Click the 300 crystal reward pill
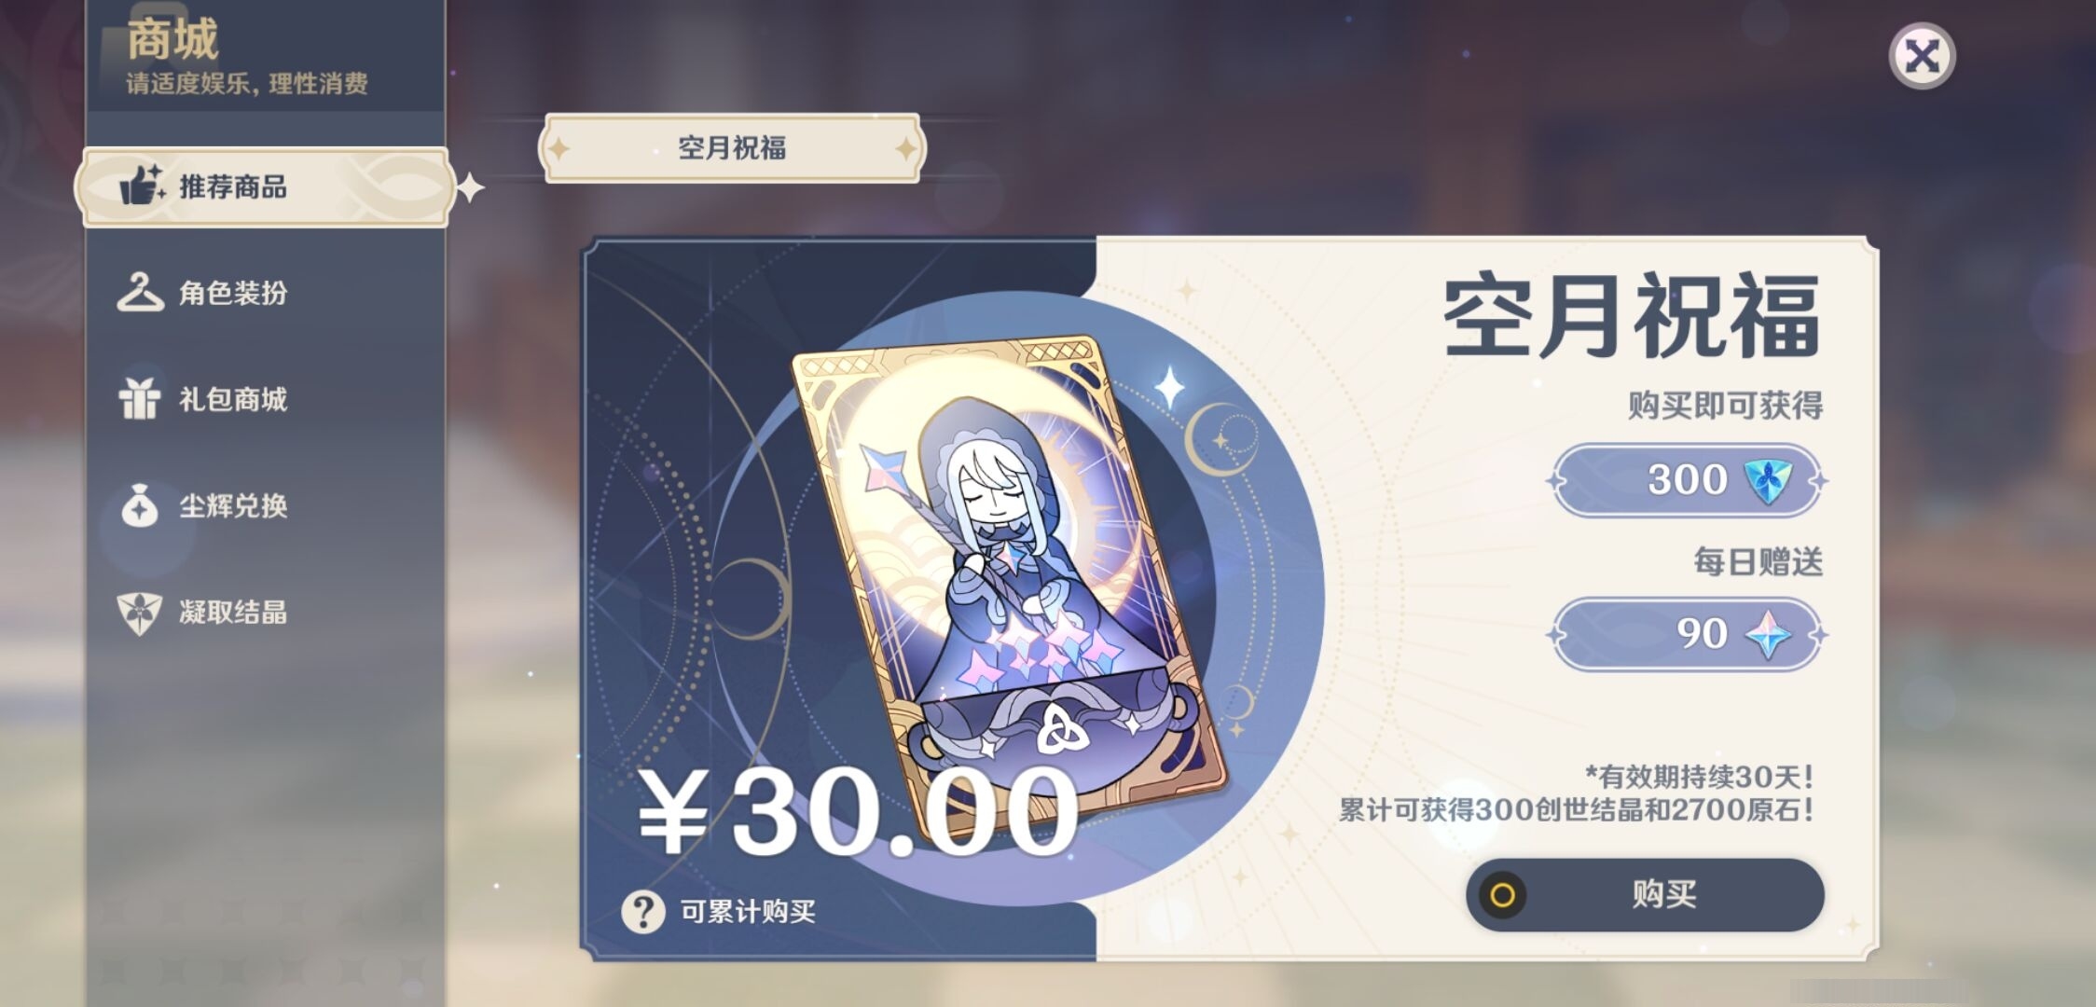Image resolution: width=2096 pixels, height=1007 pixels. pyautogui.click(x=1688, y=480)
